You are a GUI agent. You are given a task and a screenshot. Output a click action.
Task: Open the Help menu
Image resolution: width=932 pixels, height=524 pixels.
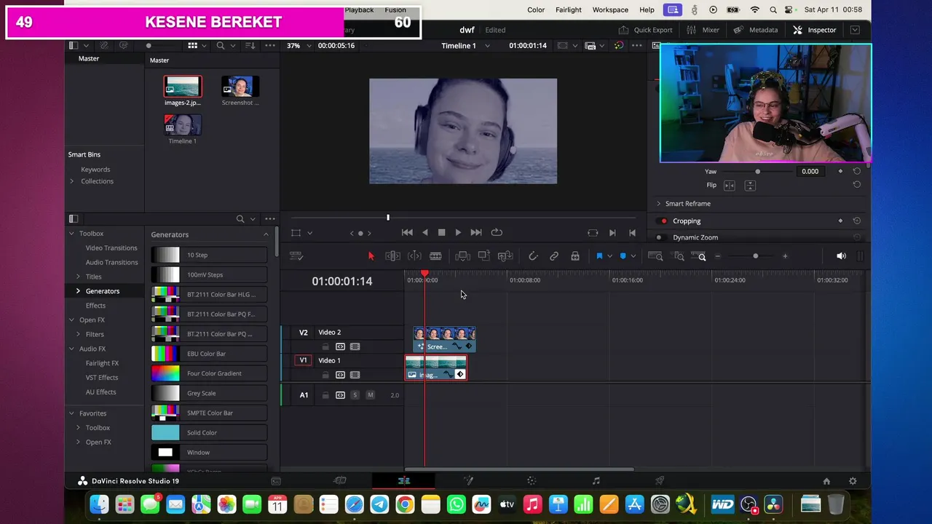click(x=647, y=9)
